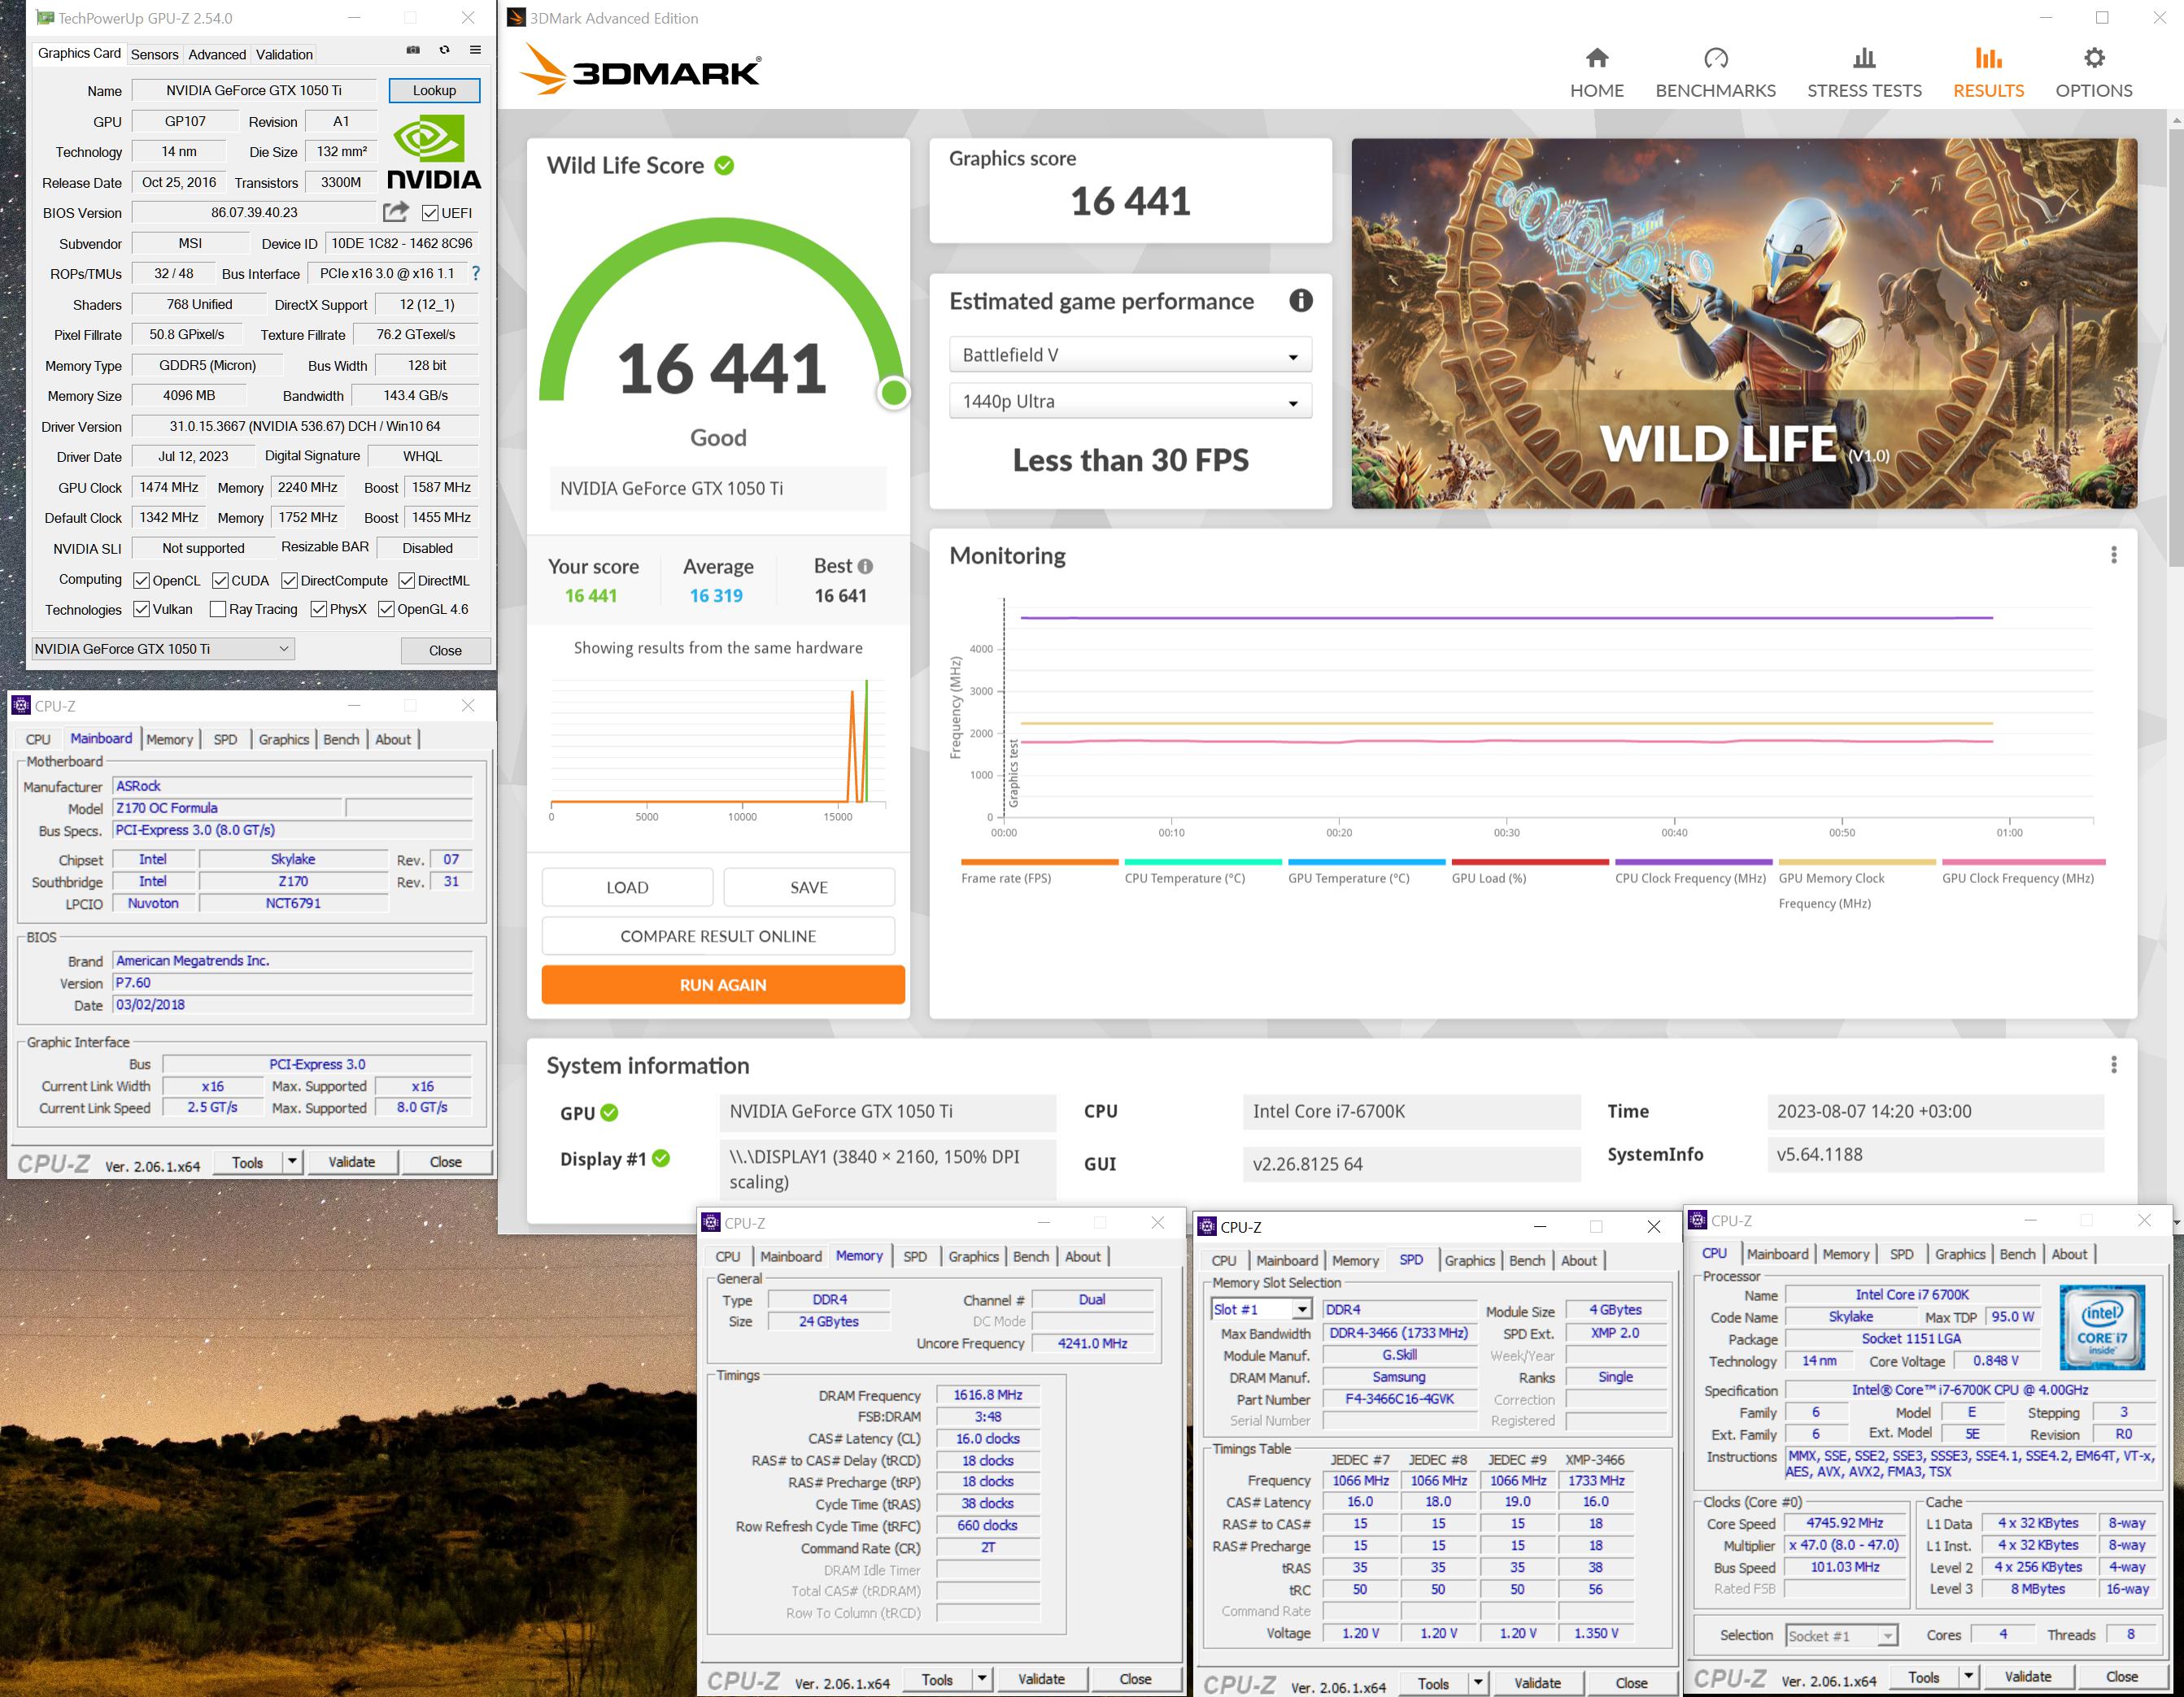The image size is (2184, 1697).
Task: Open the GPU-Z hamburger menu
Action: click(x=476, y=50)
